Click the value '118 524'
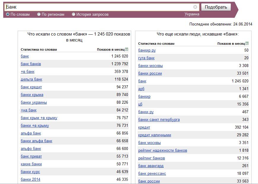The image size is (258, 184). click(121, 79)
